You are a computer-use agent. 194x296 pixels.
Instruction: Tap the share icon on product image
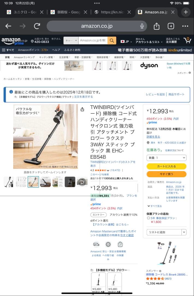82,109
